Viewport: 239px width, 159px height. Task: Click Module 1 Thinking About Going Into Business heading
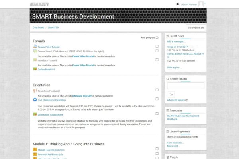[x=69, y=144]
